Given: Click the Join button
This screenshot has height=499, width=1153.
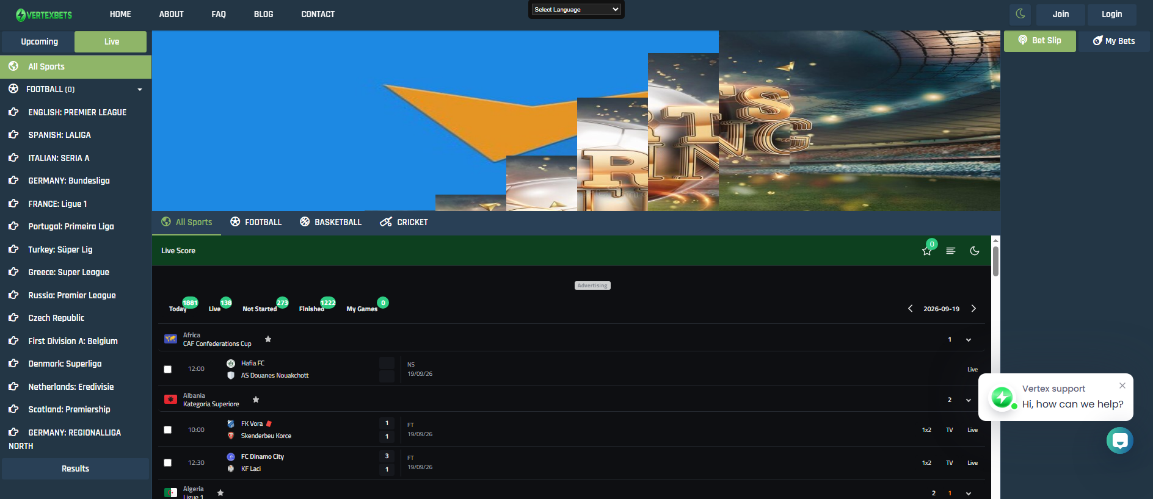Looking at the screenshot, I should pyautogui.click(x=1061, y=14).
